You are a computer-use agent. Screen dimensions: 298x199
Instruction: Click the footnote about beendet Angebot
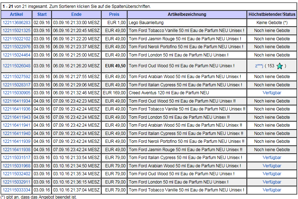click(39, 197)
